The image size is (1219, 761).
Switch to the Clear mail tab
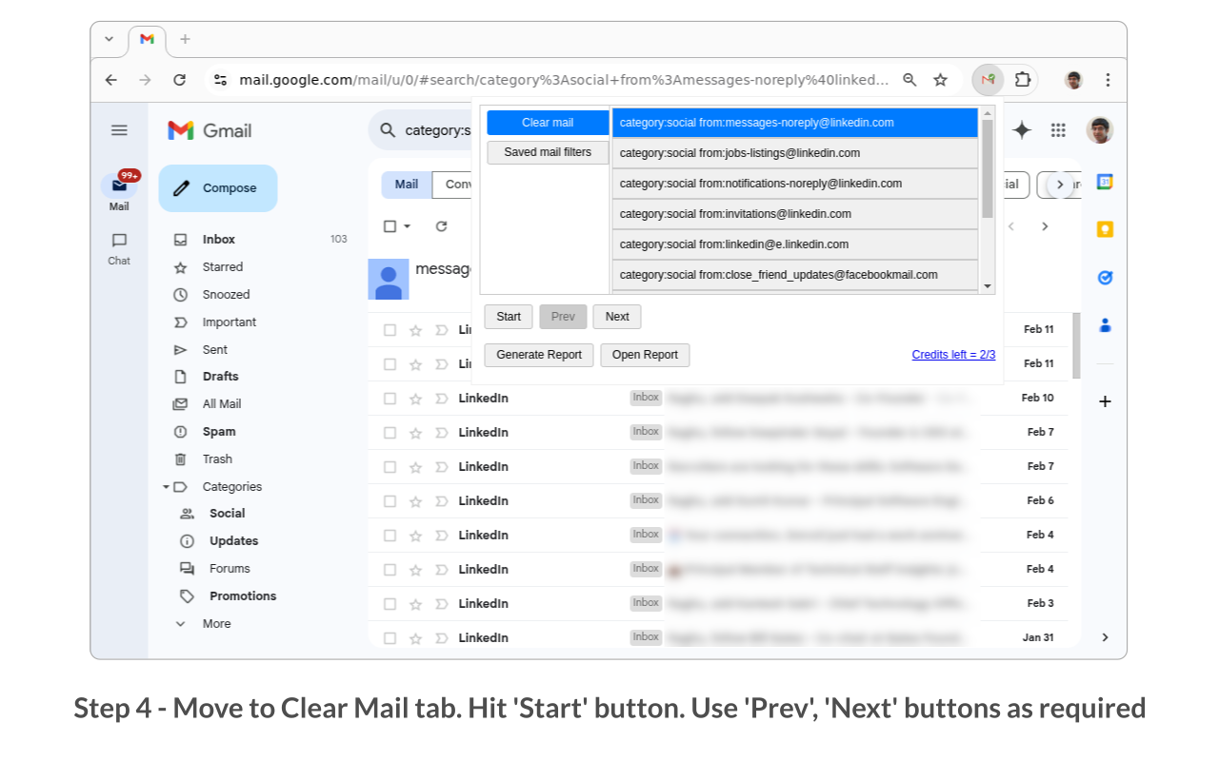548,123
